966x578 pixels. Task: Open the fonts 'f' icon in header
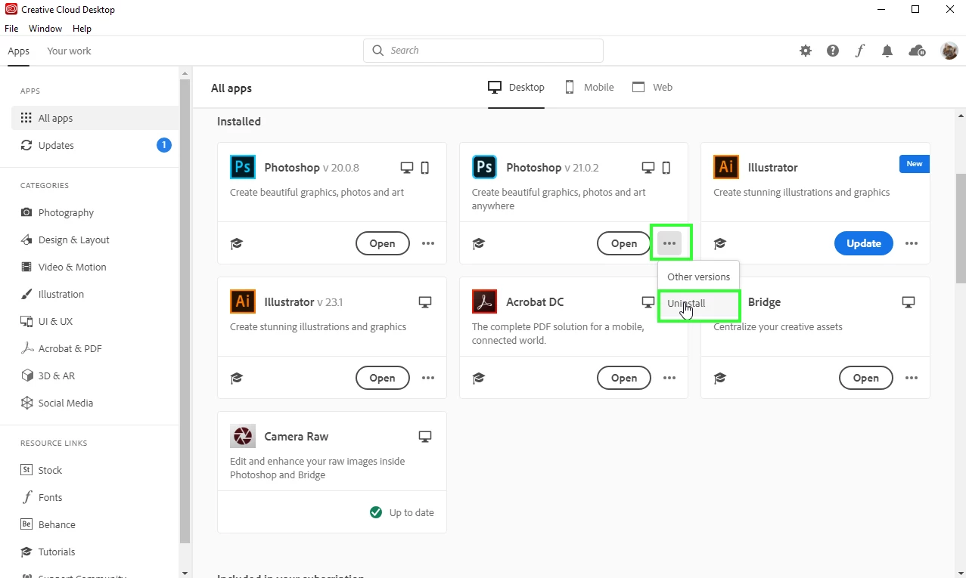pos(860,51)
